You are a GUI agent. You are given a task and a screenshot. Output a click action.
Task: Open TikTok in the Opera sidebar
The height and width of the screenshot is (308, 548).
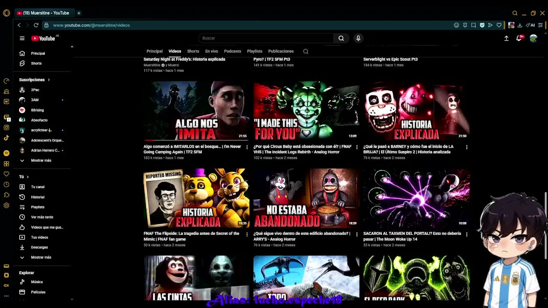pyautogui.click(x=6, y=138)
